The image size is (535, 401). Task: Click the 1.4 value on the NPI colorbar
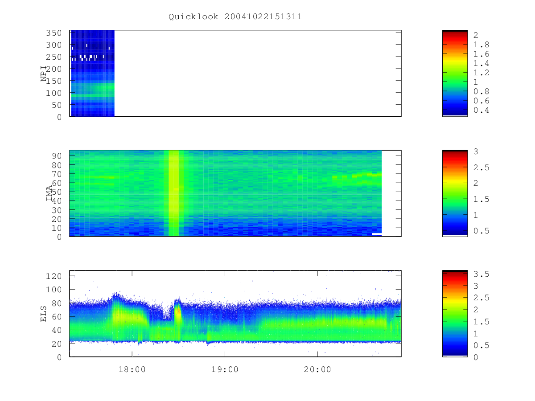tap(481, 63)
